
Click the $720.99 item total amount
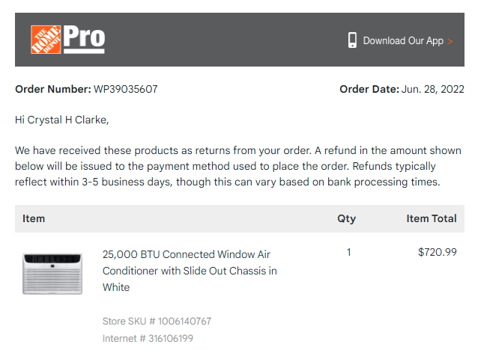[x=438, y=252]
